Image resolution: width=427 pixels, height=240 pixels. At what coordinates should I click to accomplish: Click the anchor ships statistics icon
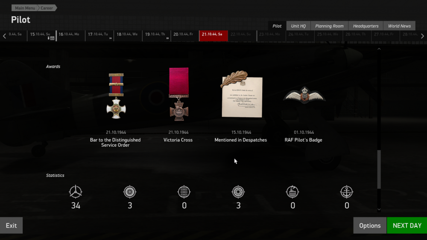coord(346,192)
